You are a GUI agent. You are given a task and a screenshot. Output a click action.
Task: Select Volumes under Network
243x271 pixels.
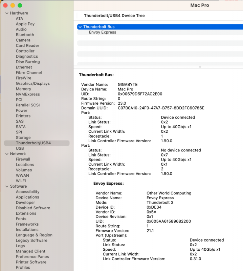24,170
